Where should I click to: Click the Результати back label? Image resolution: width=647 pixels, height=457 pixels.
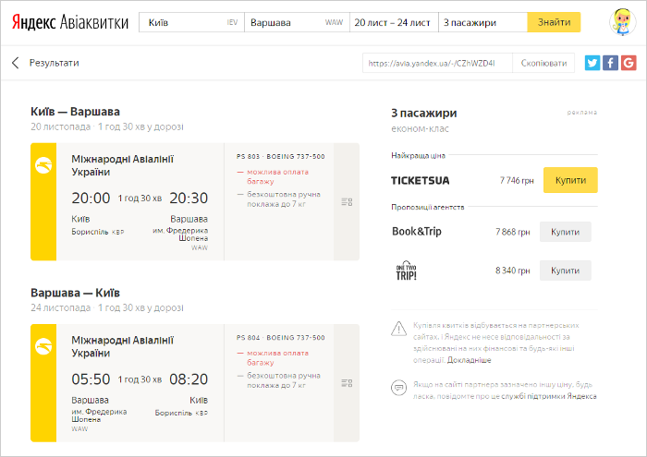click(54, 63)
